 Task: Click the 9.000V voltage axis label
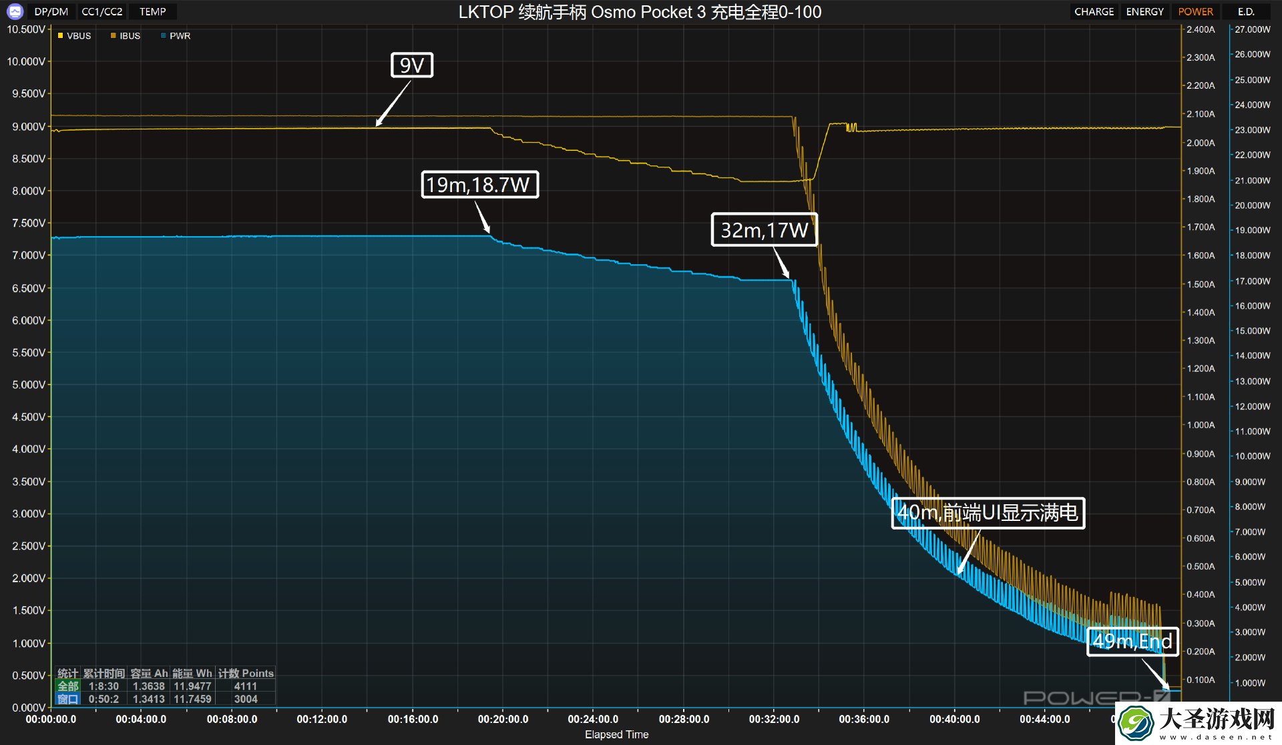click(29, 127)
